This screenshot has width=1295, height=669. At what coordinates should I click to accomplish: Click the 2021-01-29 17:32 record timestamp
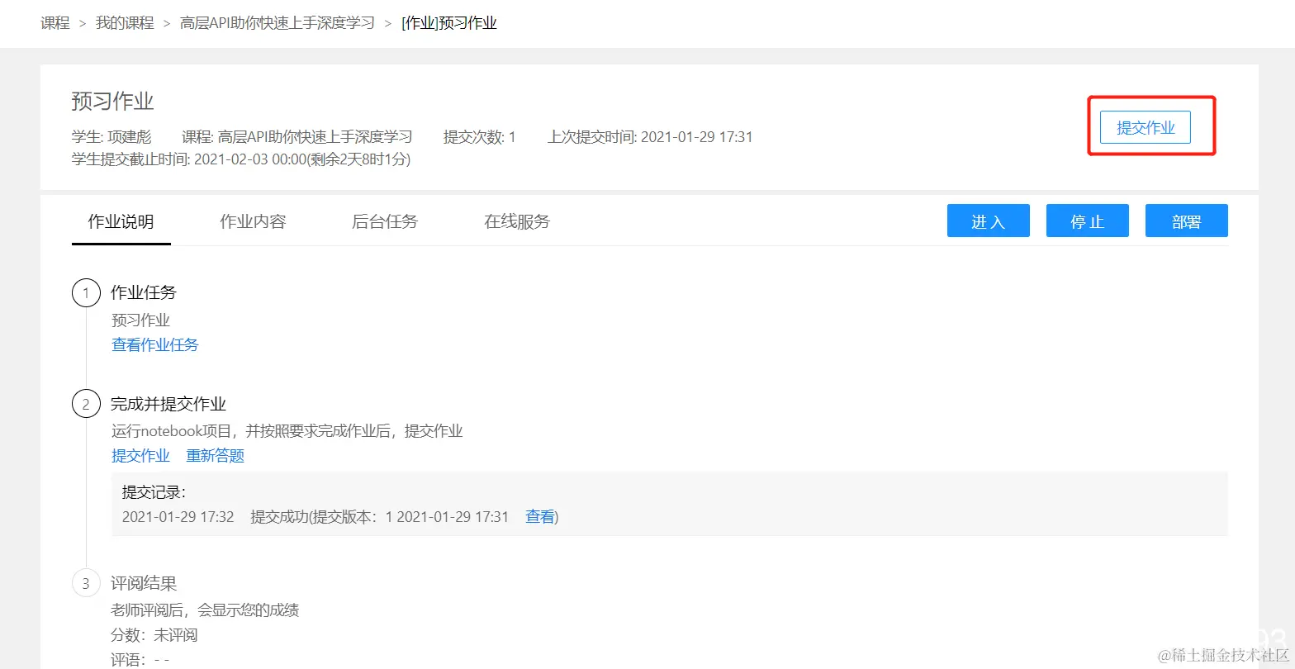178,517
